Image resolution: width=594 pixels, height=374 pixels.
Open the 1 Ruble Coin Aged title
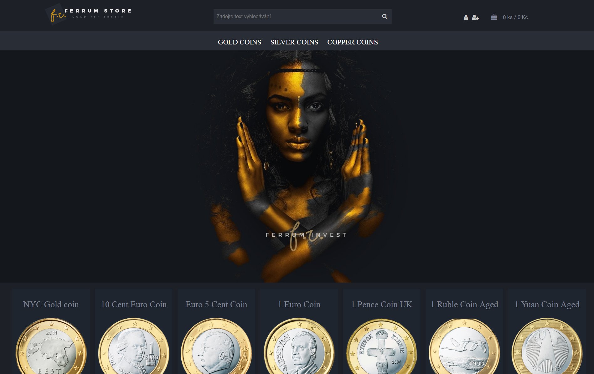(464, 305)
